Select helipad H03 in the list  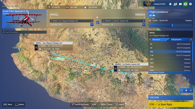point(170,67)
